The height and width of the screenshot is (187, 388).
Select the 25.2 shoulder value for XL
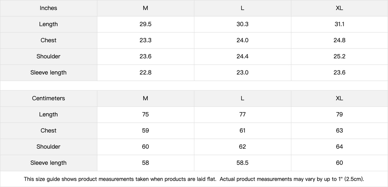[x=339, y=57]
